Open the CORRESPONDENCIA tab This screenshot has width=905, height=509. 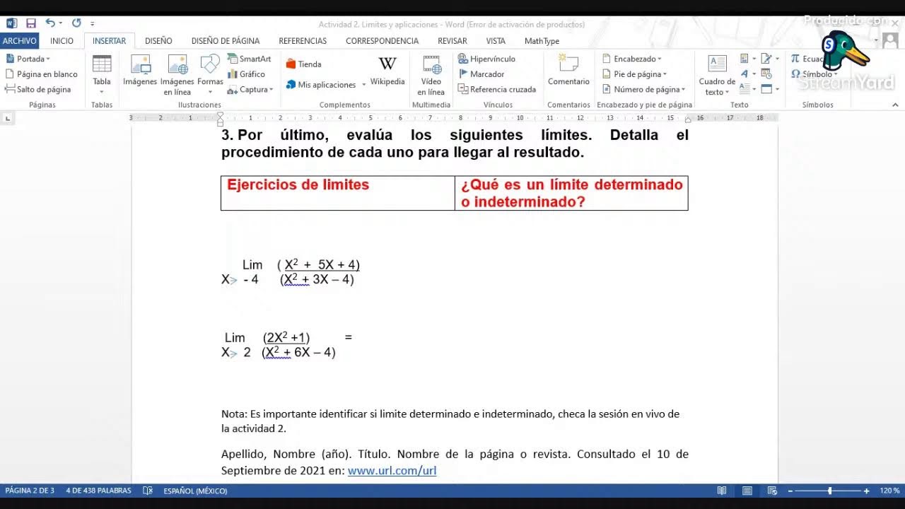(382, 41)
